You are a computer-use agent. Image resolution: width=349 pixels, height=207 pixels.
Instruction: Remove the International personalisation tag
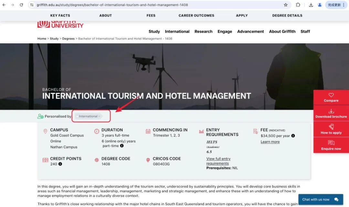tap(99, 116)
